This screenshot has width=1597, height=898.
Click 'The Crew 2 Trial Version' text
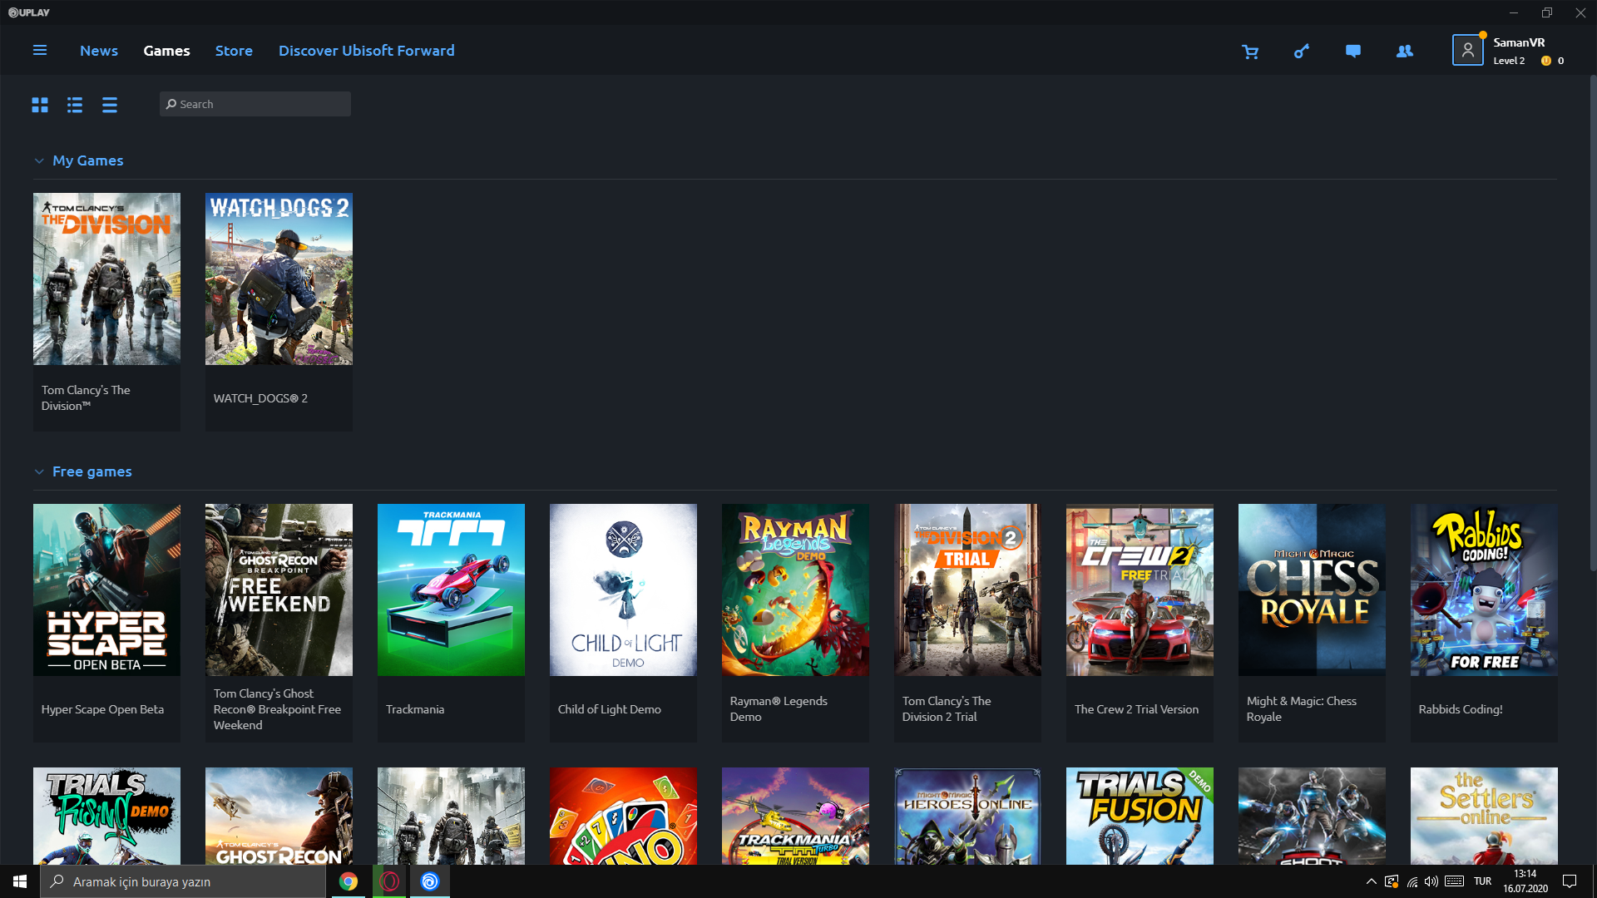click(x=1136, y=709)
